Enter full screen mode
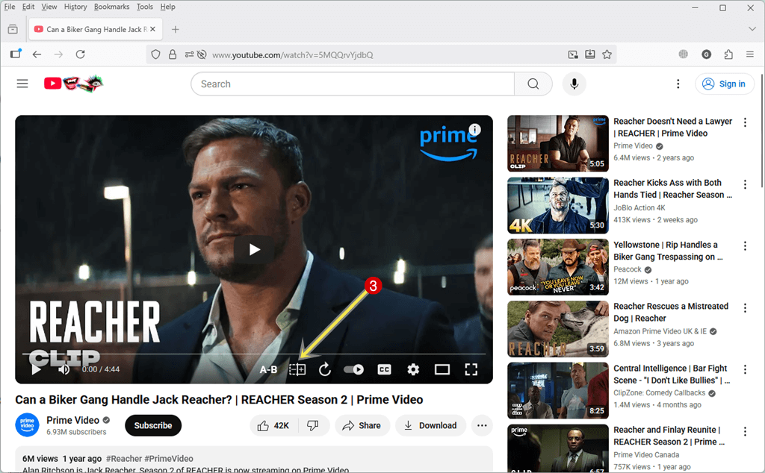The width and height of the screenshot is (765, 473). pos(471,370)
